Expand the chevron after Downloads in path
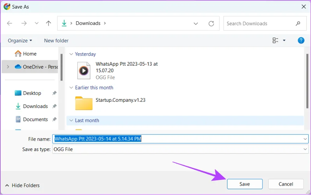Image resolution: width=311 pixels, height=195 pixels. [x=105, y=23]
